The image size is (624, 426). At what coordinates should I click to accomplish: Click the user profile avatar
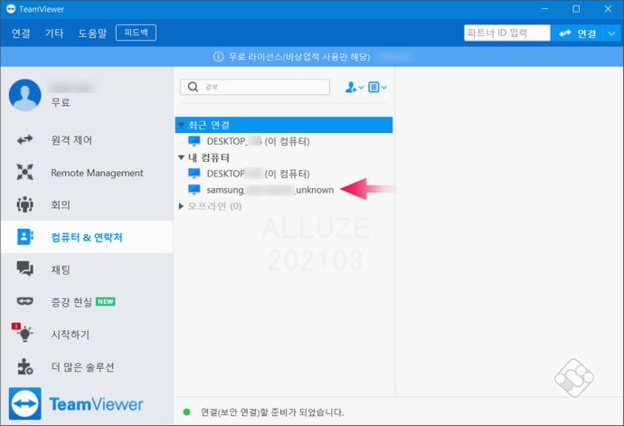coord(25,95)
